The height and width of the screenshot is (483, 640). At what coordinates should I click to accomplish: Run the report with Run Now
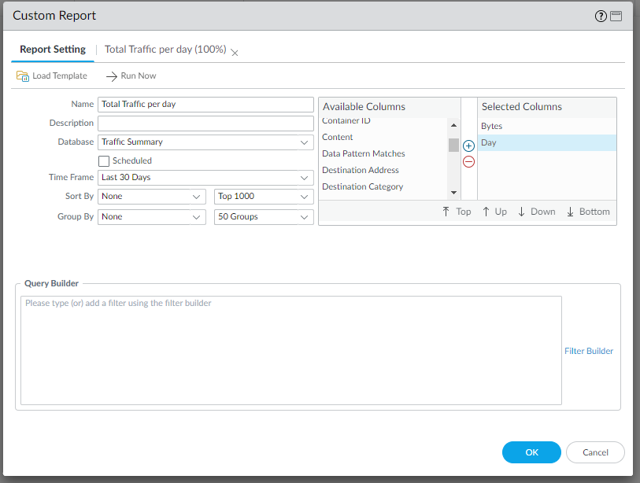[x=131, y=76]
